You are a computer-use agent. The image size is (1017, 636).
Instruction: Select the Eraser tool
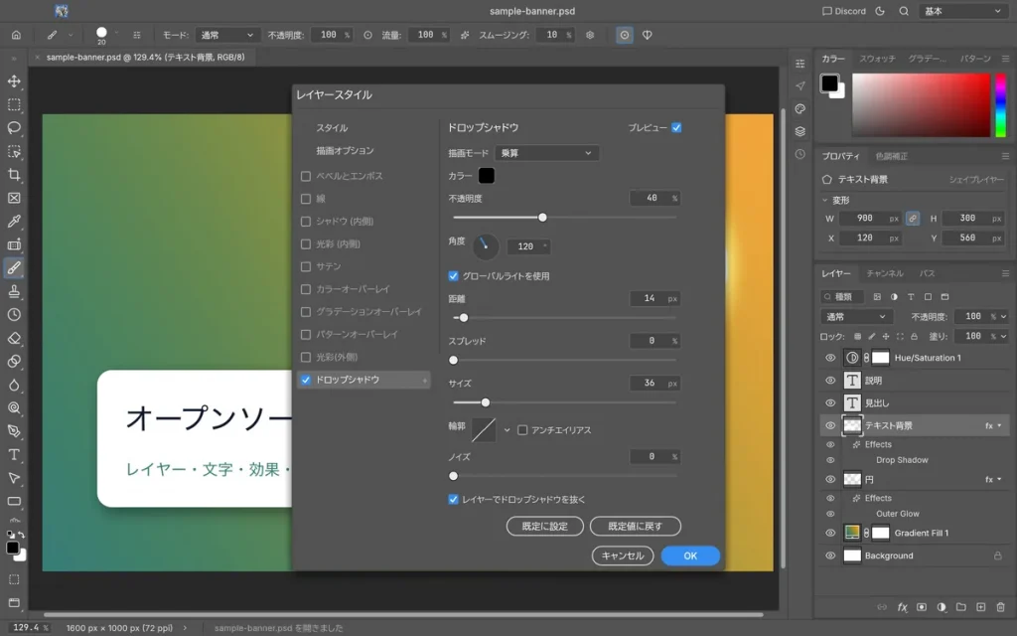[14, 338]
